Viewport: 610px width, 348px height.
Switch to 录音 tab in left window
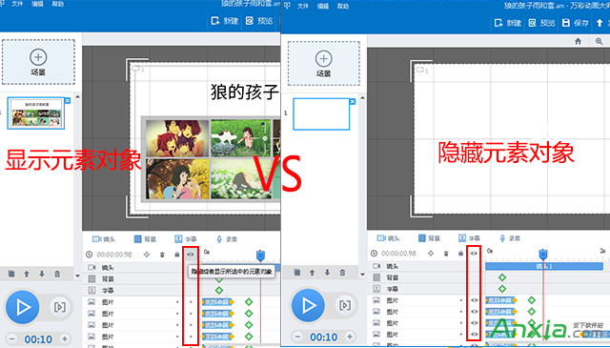click(x=227, y=239)
